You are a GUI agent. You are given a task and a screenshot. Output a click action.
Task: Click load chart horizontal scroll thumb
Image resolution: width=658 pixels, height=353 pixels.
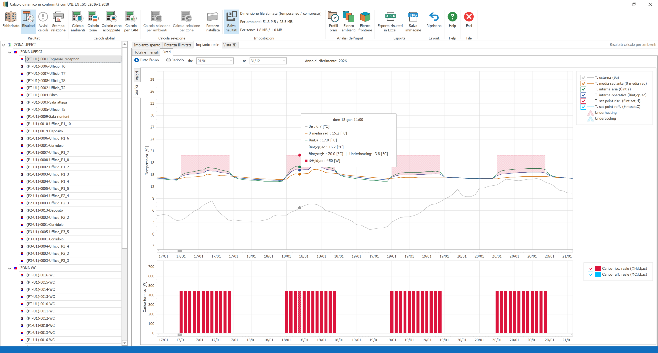180,335
